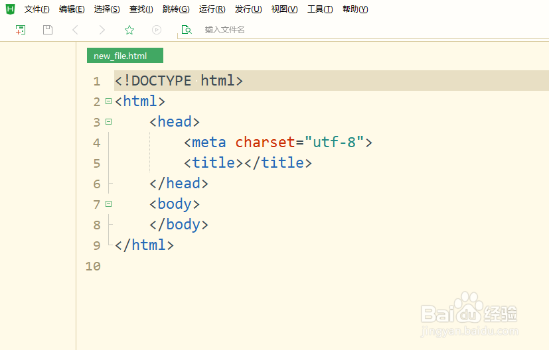The image size is (549, 350).
Task: Open the 视图(V) menu
Action: tap(284, 9)
